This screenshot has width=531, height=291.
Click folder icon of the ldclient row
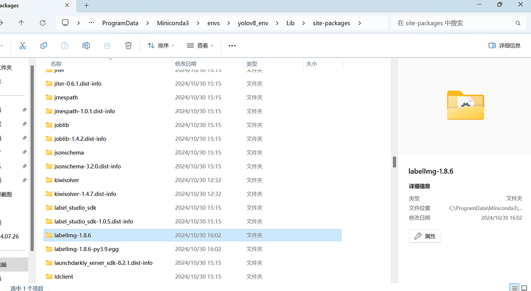[49, 277]
